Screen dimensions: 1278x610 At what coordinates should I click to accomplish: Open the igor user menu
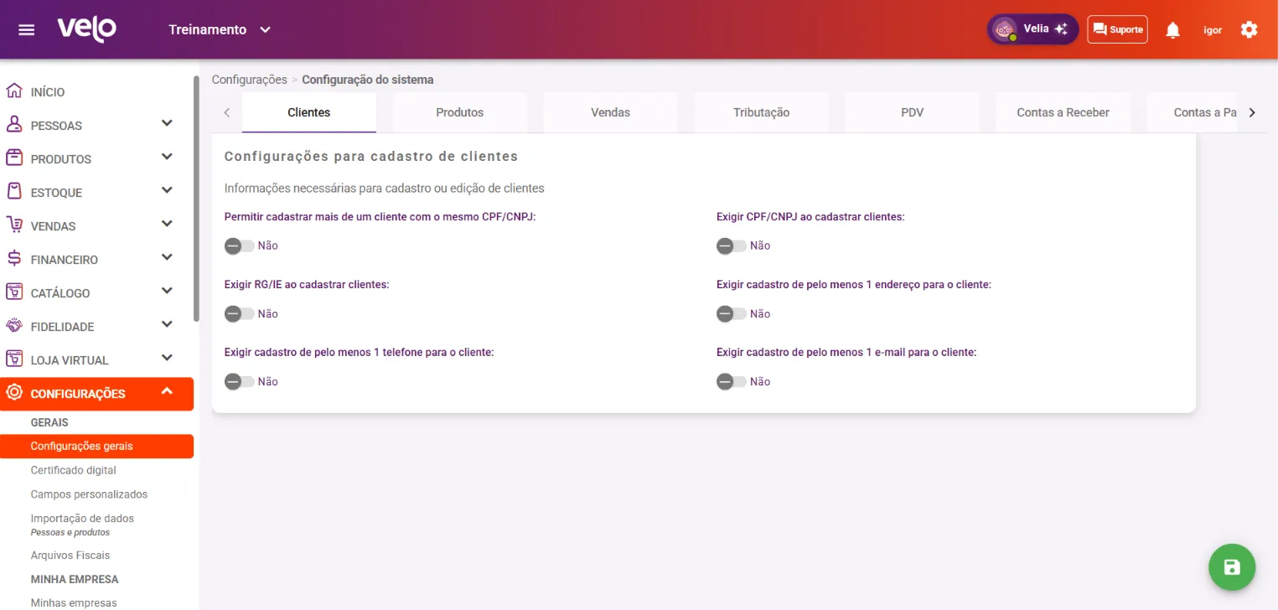click(x=1213, y=30)
